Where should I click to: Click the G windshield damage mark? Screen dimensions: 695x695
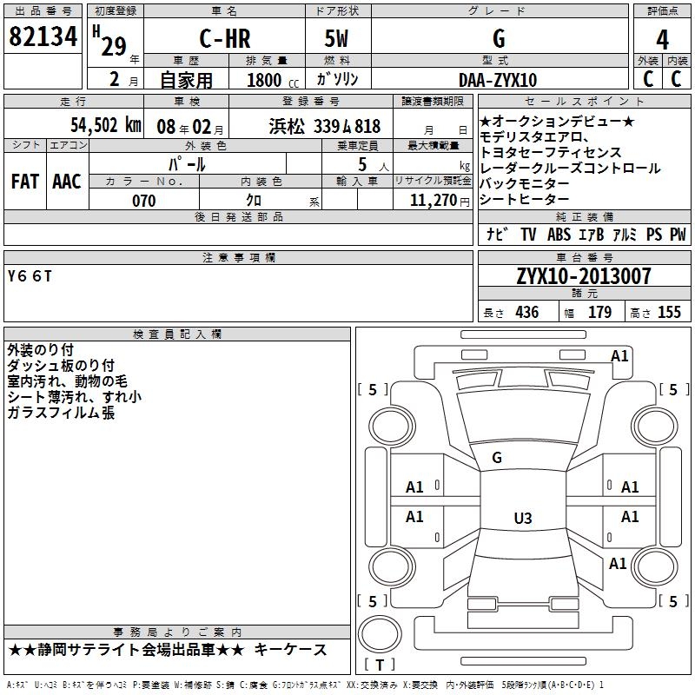(497, 458)
